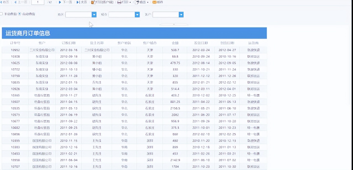This screenshot has width=353, height=170.
Task: Click the order date 2011-06-19 cell
Action: [x=69, y=115]
